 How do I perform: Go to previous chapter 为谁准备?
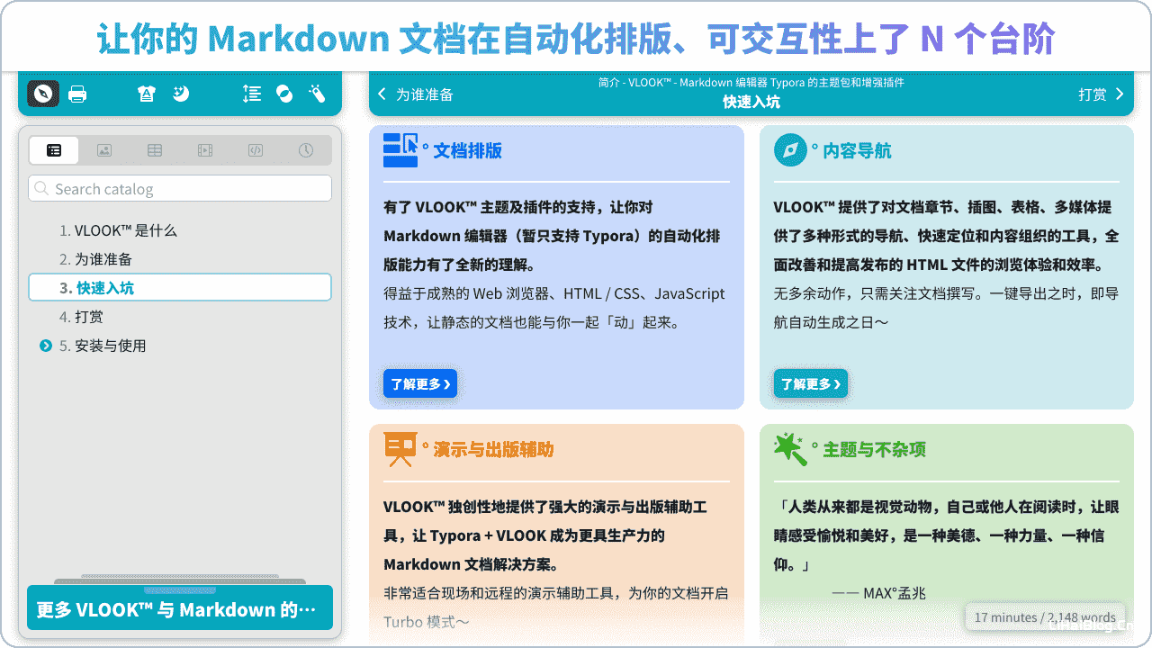(x=415, y=94)
